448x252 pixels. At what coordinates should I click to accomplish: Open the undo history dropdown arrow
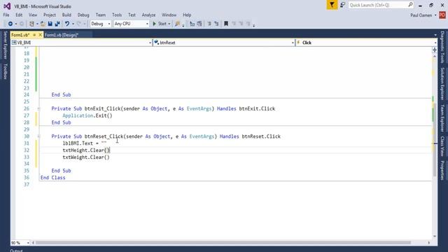[73, 24]
